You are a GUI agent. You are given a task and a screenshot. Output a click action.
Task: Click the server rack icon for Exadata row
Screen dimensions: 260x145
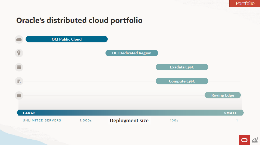coord(19,67)
